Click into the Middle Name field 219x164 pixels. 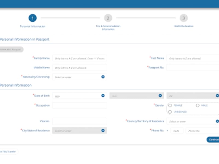(x=79, y=68)
